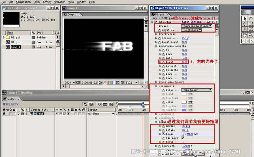Image resolution: width=254 pixels, height=157 pixels.
Task: Click the Timeline current time 0:00:01:22
Action: pyautogui.click(x=11, y=104)
